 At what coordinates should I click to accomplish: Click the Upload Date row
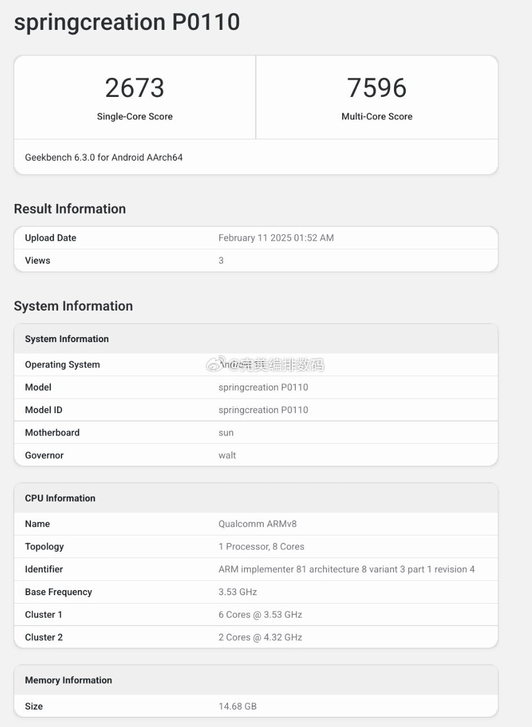(x=255, y=237)
